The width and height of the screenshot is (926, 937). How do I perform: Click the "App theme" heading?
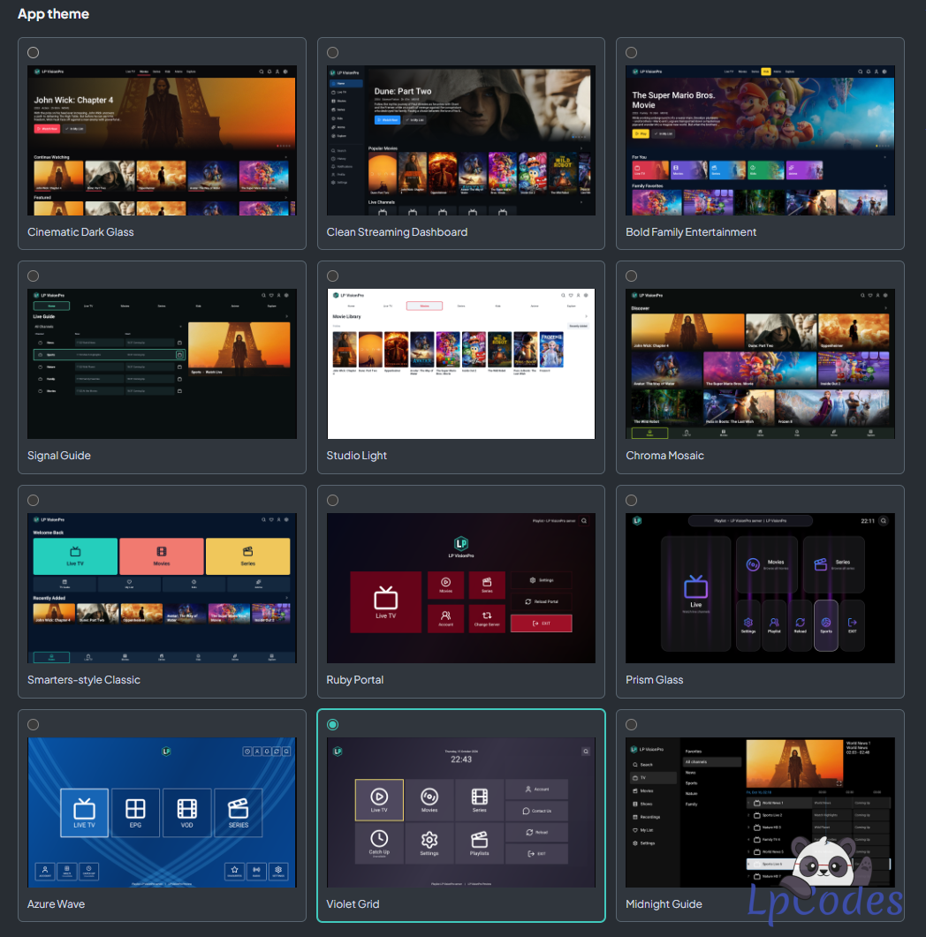coord(53,14)
